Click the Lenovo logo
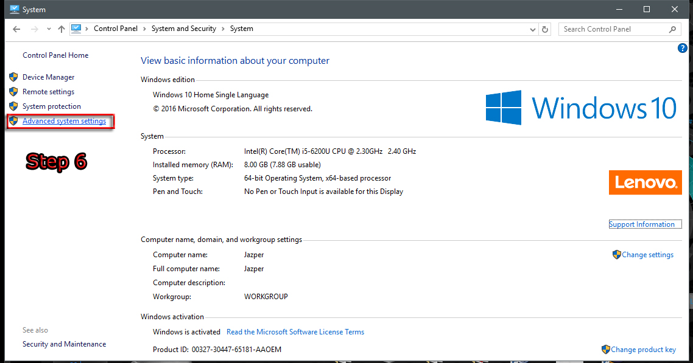This screenshot has height=363, width=693. coord(646,182)
